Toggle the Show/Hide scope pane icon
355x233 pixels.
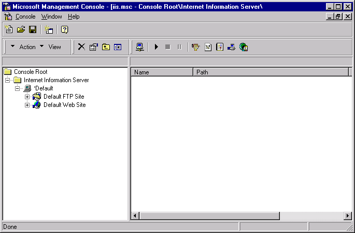118,46
